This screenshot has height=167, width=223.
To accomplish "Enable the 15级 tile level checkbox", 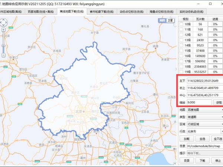I will pos(182,50).
